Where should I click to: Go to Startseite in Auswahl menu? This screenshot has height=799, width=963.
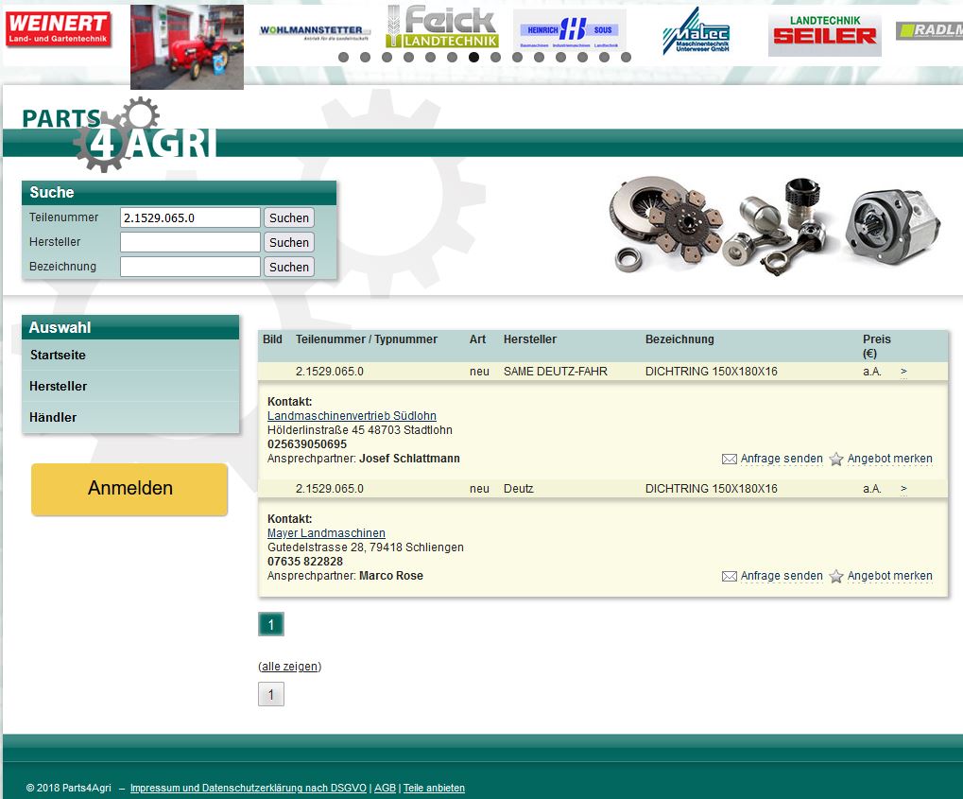pos(58,356)
